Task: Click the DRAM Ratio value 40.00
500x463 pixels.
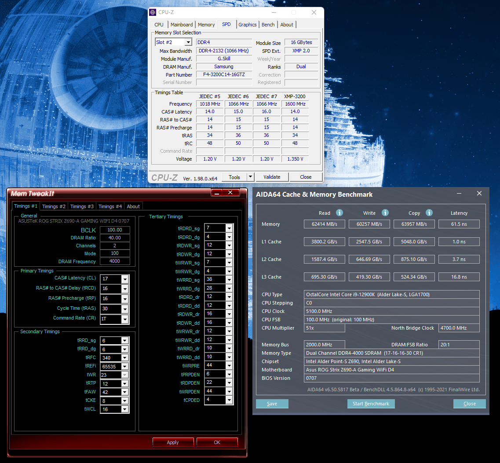Action: 115,238
